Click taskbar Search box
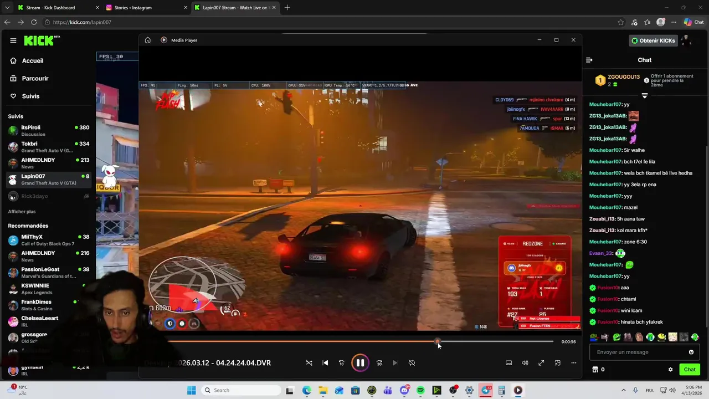 click(x=240, y=391)
